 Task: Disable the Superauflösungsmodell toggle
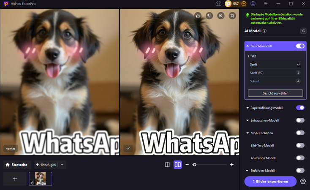coord(300,108)
